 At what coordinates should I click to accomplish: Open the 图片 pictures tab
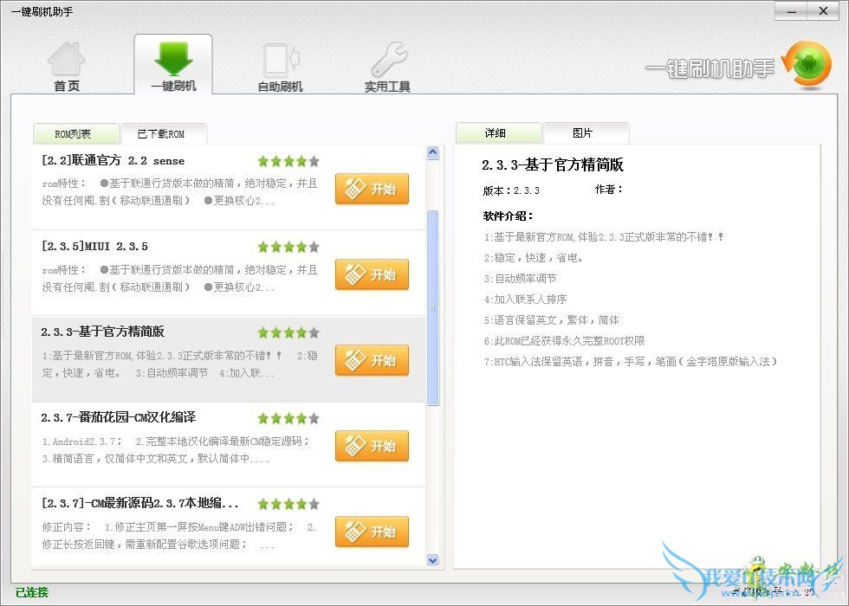point(586,132)
